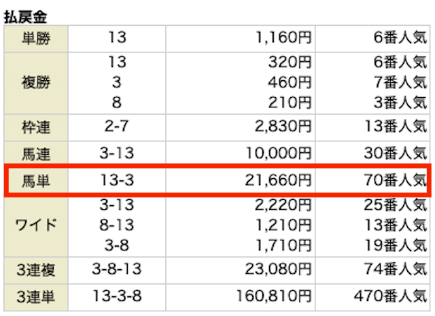Click the 10,000円 馬連 payout
435x316 pixels.
[279, 153]
